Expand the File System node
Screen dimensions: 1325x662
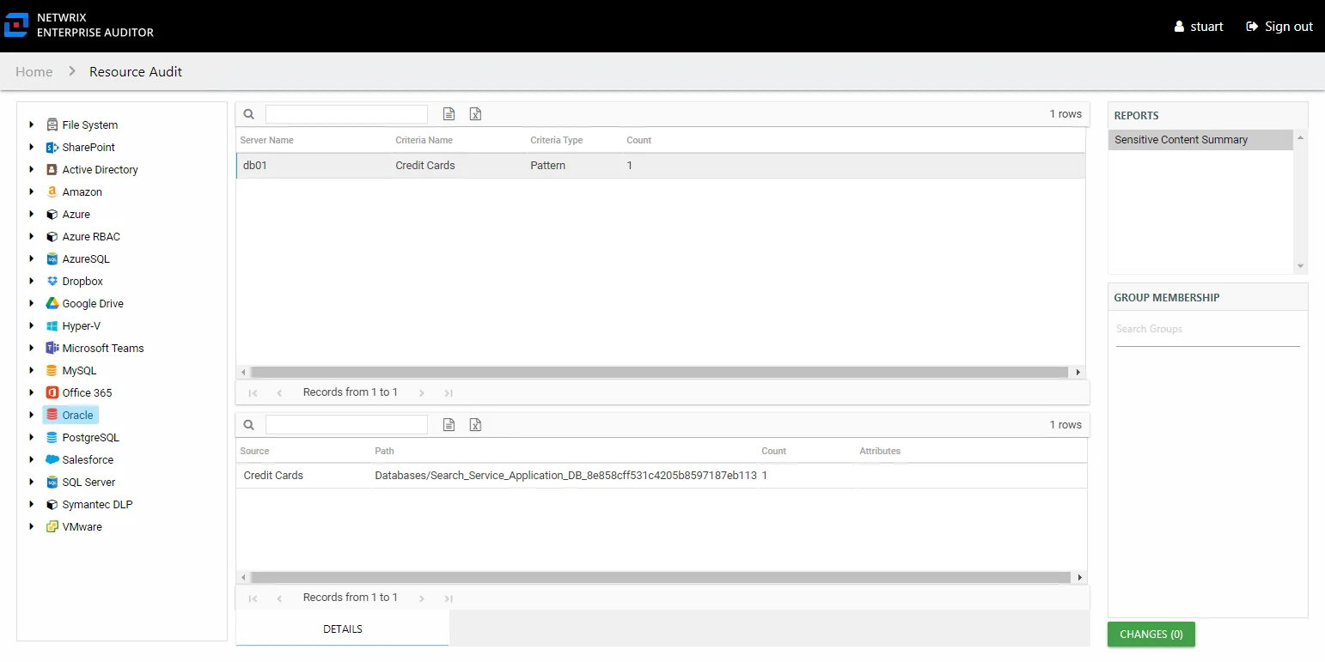(x=32, y=125)
